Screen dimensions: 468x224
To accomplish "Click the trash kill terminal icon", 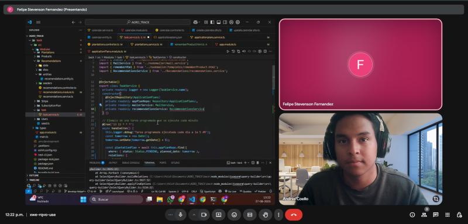I will pyautogui.click(x=257, y=163).
